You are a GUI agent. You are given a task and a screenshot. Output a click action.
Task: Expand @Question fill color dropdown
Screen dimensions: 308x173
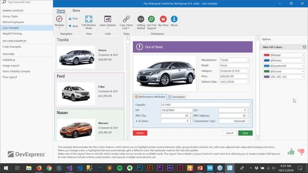[303, 66]
